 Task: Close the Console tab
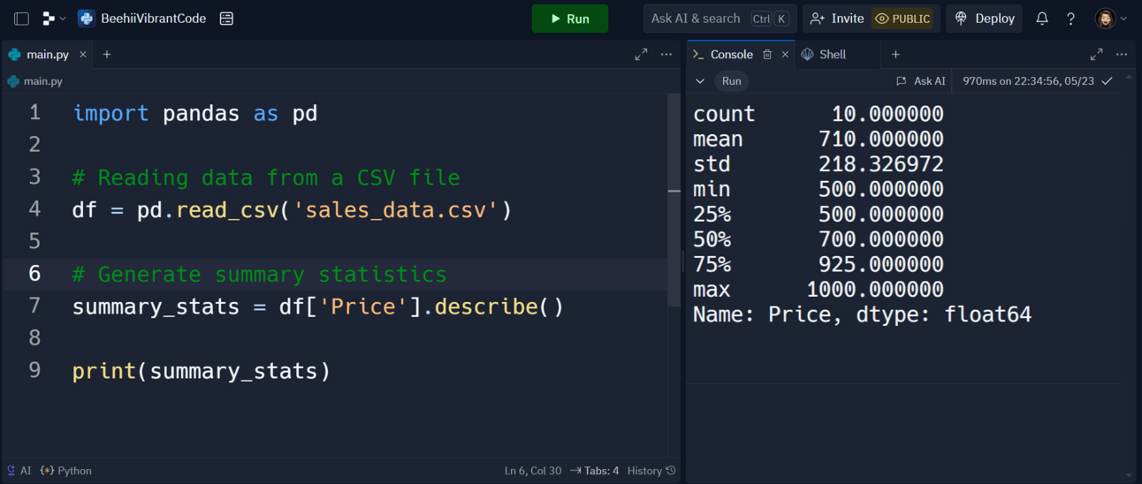tap(785, 54)
